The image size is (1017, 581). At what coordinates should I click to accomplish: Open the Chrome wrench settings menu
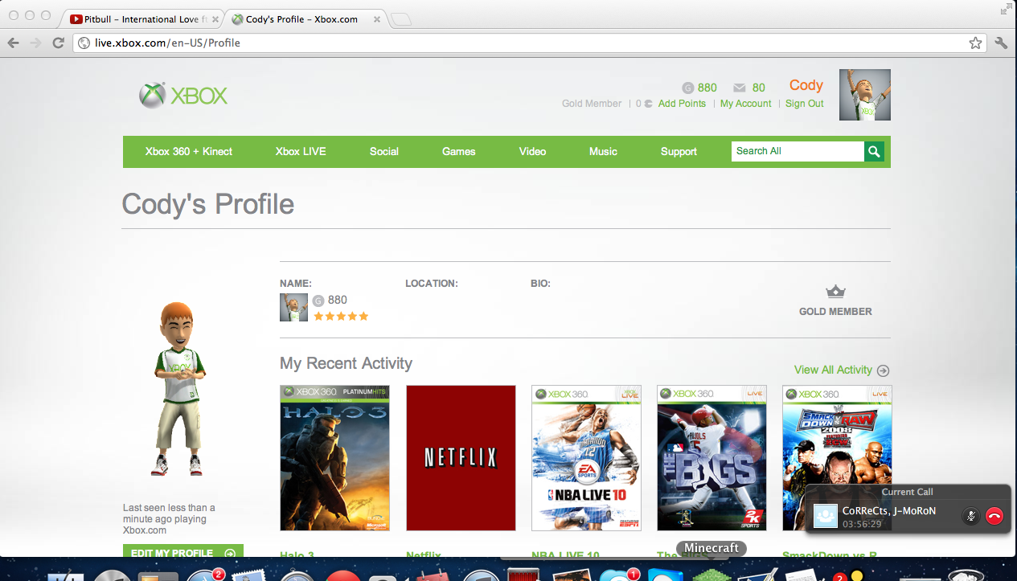[x=1002, y=43]
